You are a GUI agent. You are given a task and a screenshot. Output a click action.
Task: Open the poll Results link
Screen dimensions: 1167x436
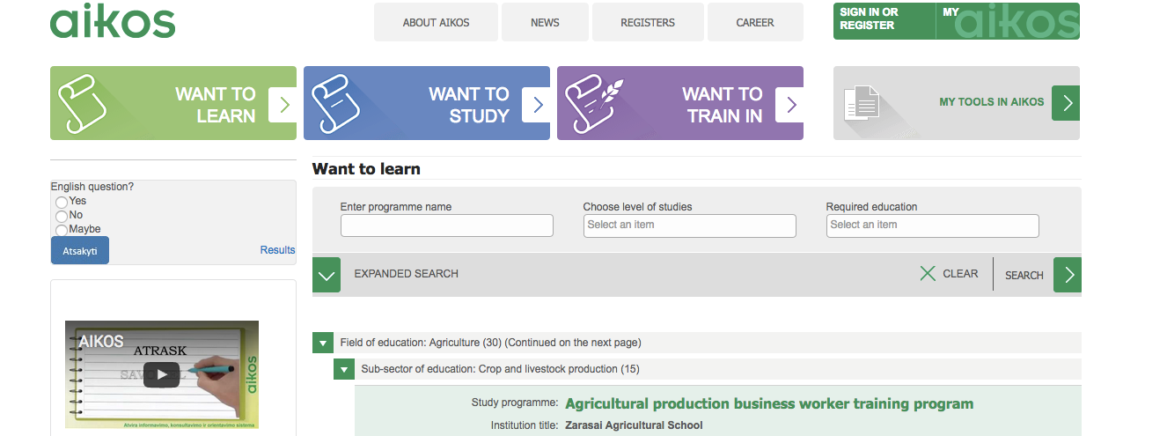point(277,250)
